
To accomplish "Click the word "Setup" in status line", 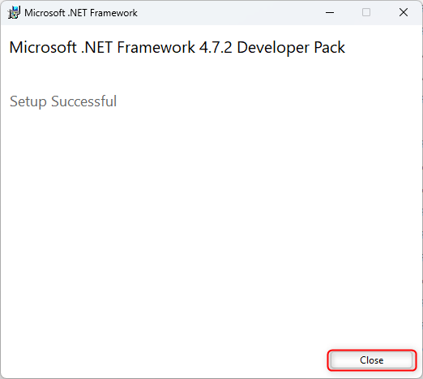I will [28, 102].
